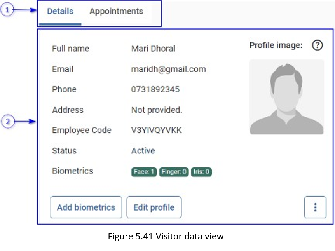
Task: Click the Figure 5.41 caption text
Action: pos(166,236)
